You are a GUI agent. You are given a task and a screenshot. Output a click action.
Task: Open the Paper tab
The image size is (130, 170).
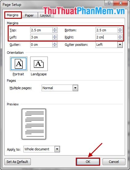(x=30, y=15)
